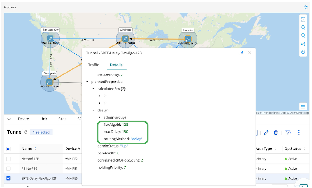Click the 0.80 :: 1.11 link label

(x=88, y=40)
